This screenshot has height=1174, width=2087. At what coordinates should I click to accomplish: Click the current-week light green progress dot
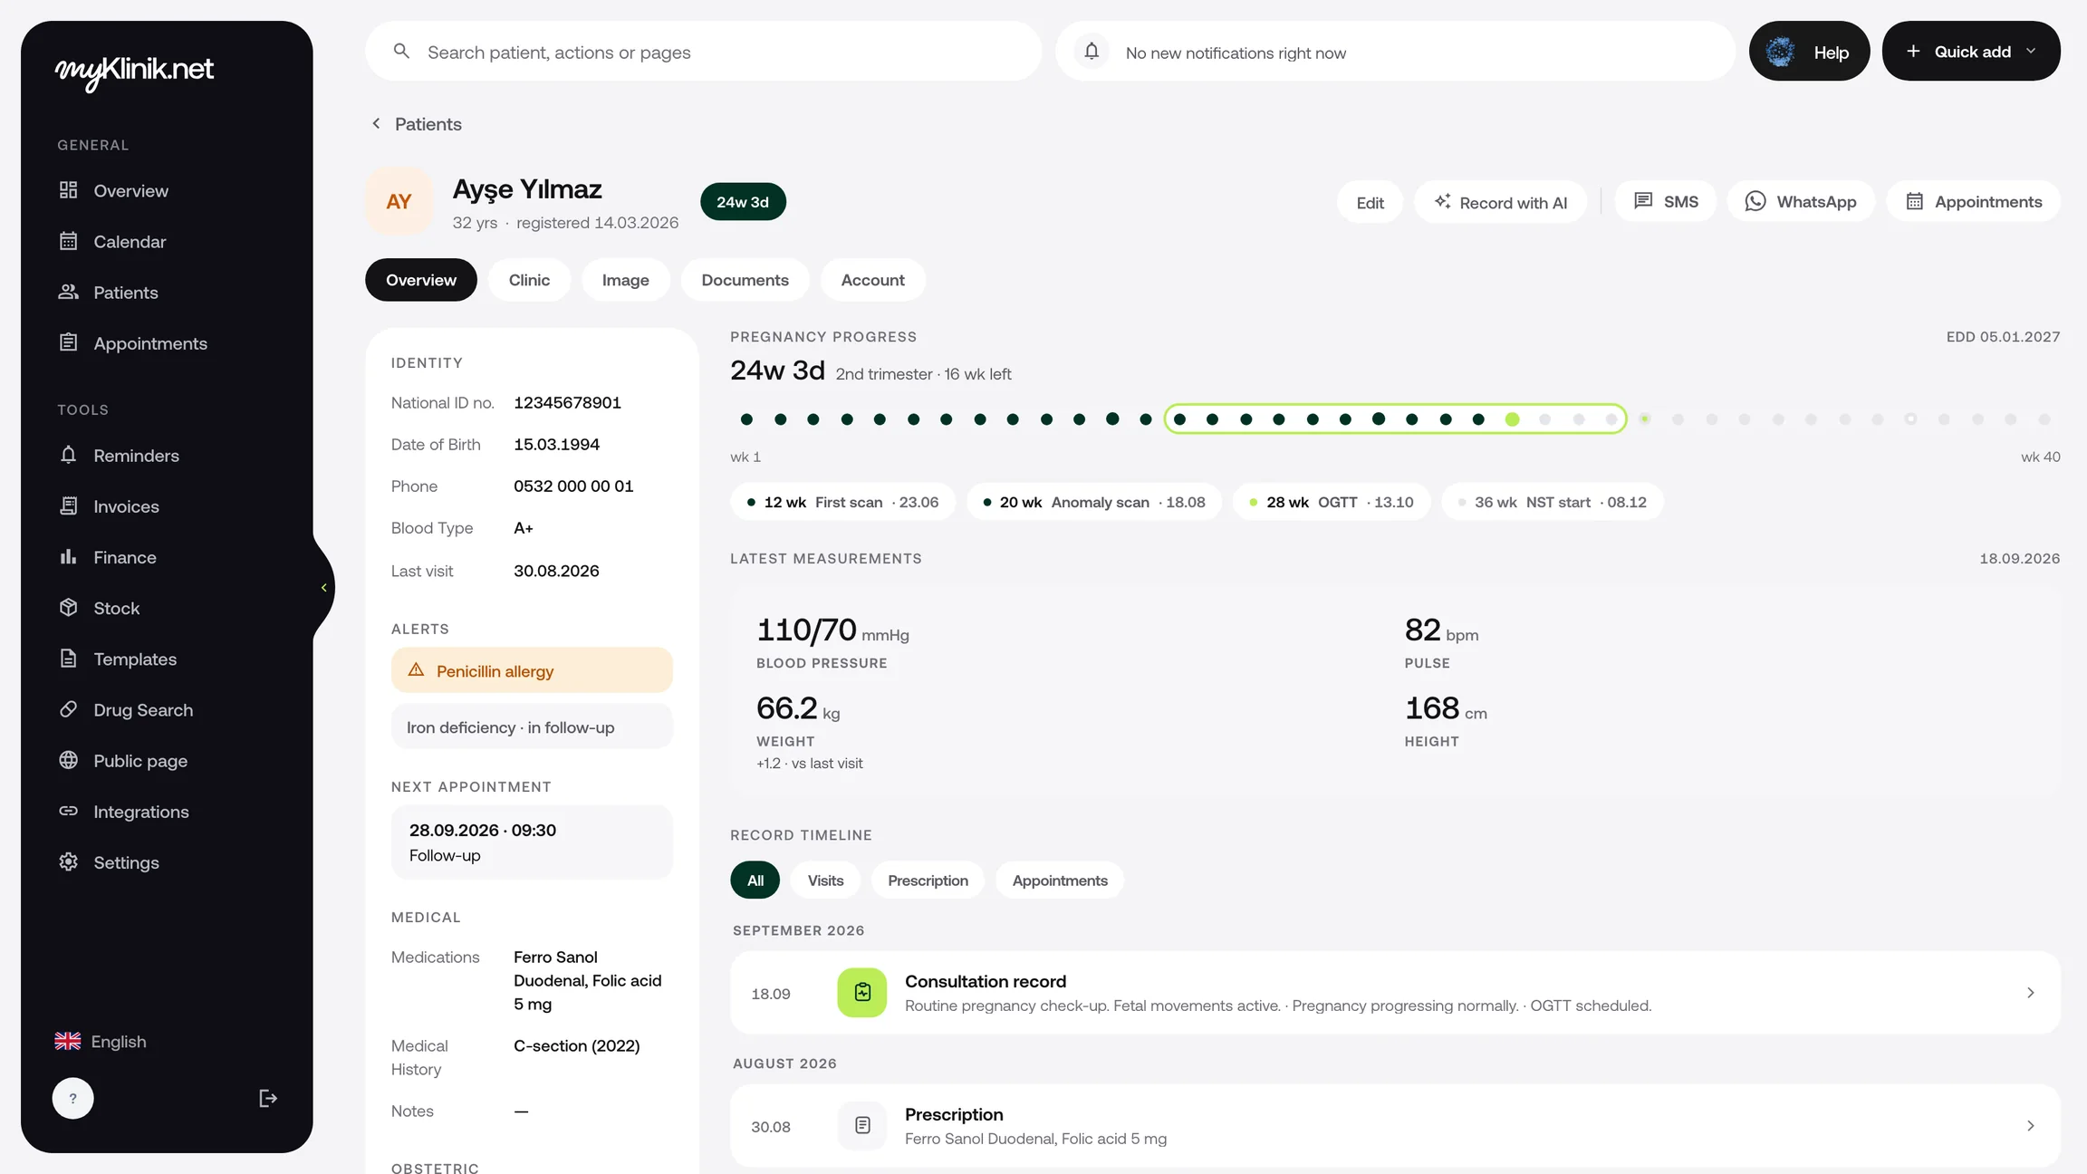pos(1512,419)
